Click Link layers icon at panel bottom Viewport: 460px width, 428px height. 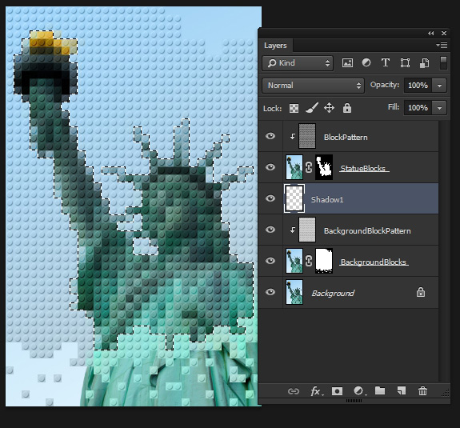click(x=294, y=391)
